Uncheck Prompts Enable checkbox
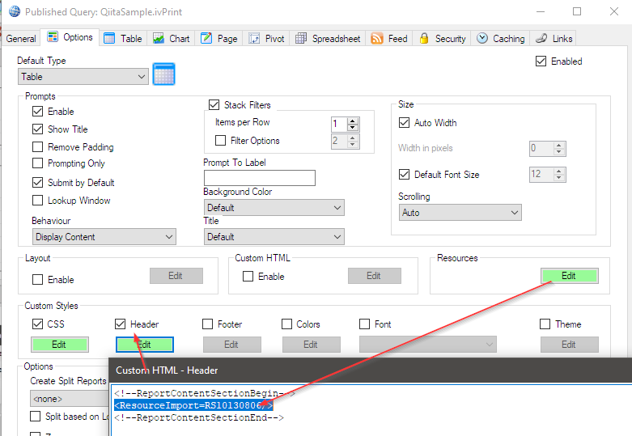This screenshot has width=632, height=436. (x=37, y=111)
